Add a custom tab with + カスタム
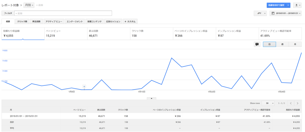This screenshot has width=305, height=132. pos(130,21)
